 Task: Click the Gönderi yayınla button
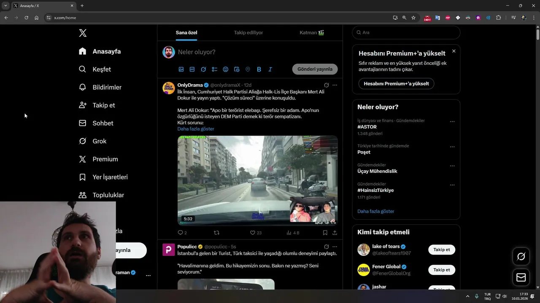[315, 69]
